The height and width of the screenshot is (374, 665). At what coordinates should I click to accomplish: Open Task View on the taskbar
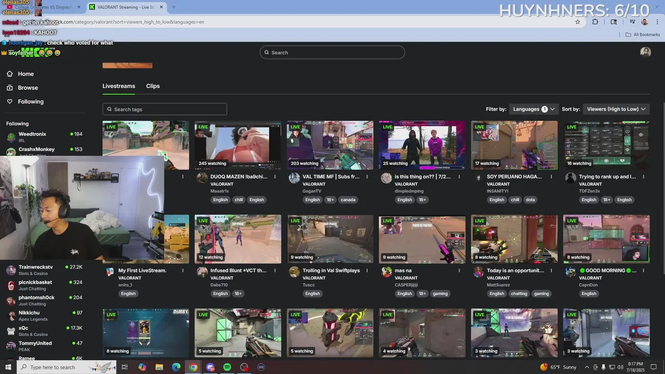[125, 367]
